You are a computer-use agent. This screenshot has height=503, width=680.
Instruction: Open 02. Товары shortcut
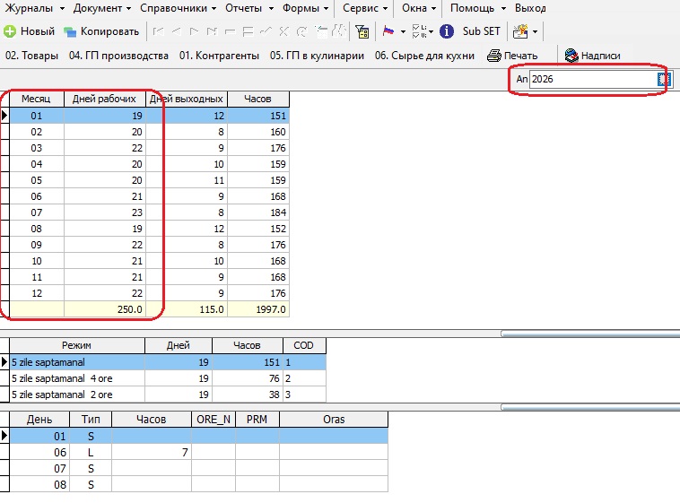(31, 56)
